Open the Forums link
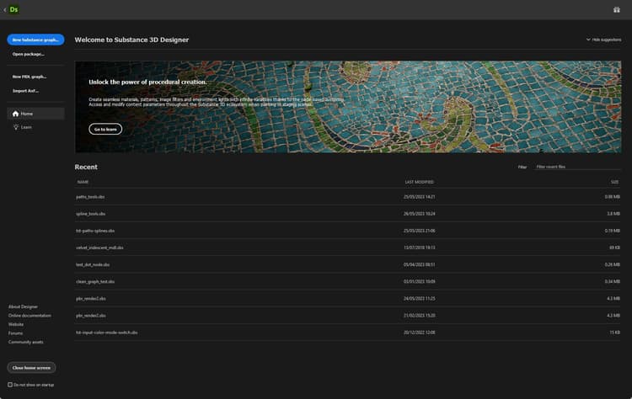Image resolution: width=632 pixels, height=399 pixels. (x=15, y=333)
